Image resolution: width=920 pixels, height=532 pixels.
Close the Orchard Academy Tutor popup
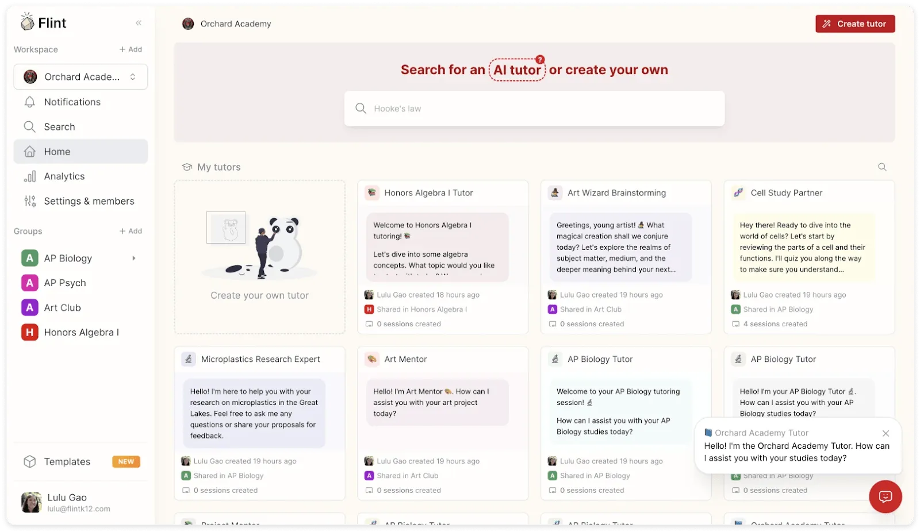[885, 433]
